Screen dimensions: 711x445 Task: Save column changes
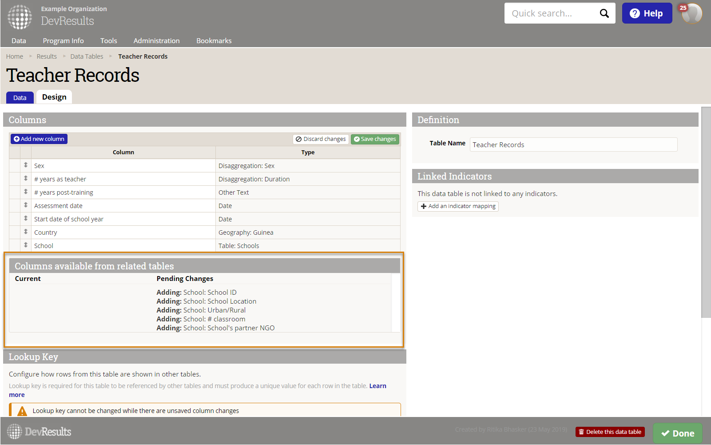coord(375,139)
